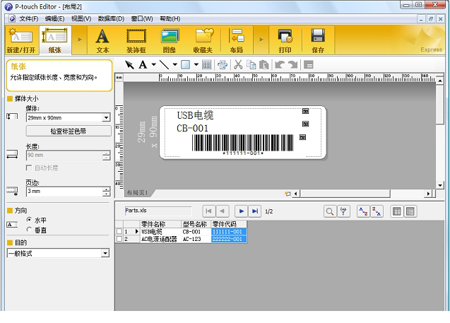
Task: Search database with magnifier icon
Action: click(x=330, y=211)
